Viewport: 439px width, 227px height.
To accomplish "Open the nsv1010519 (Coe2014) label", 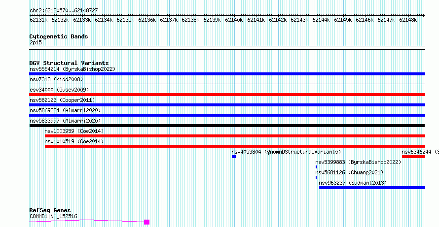I will [74, 141].
